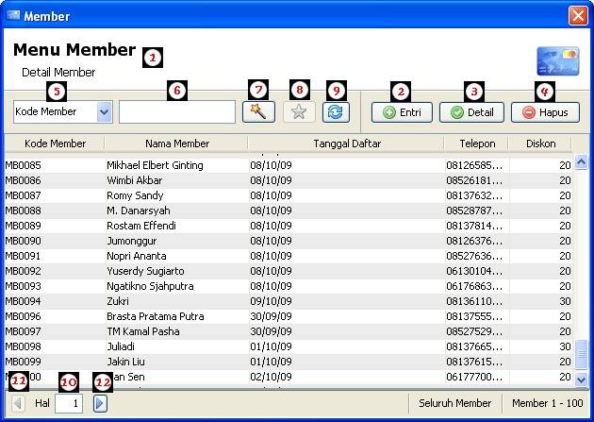Go to previous page arrow

18,403
